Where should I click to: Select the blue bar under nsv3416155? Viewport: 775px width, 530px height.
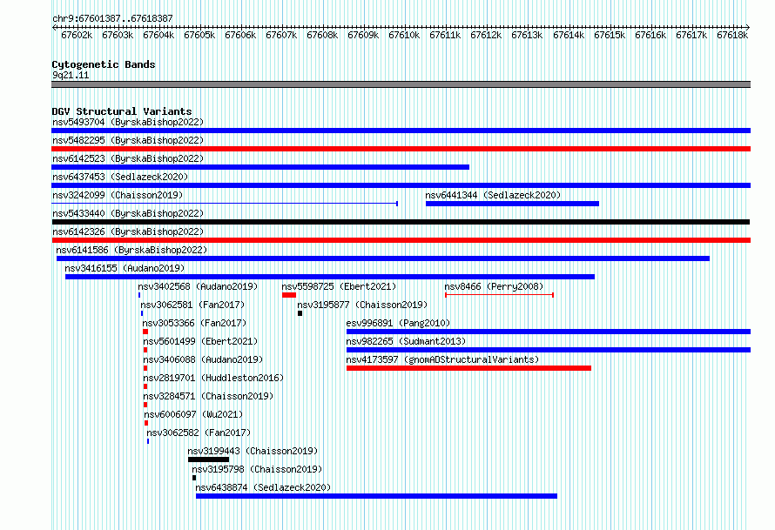[x=330, y=277]
